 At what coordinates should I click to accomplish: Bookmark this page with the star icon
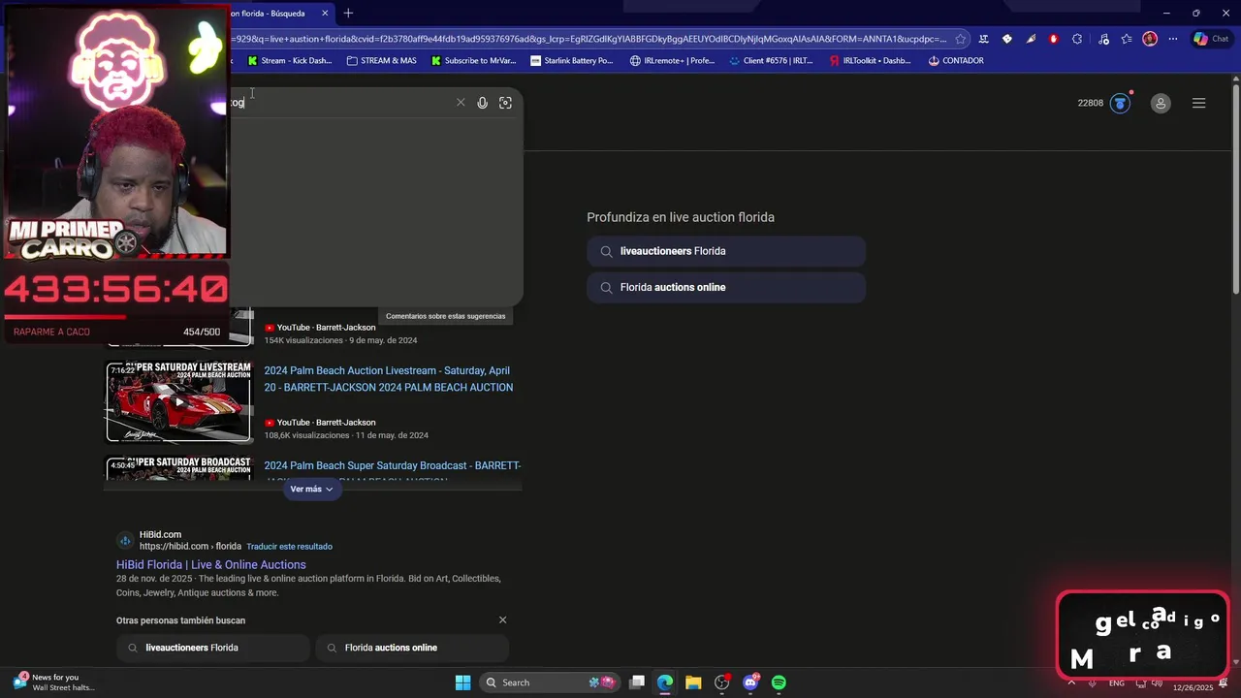point(960,39)
